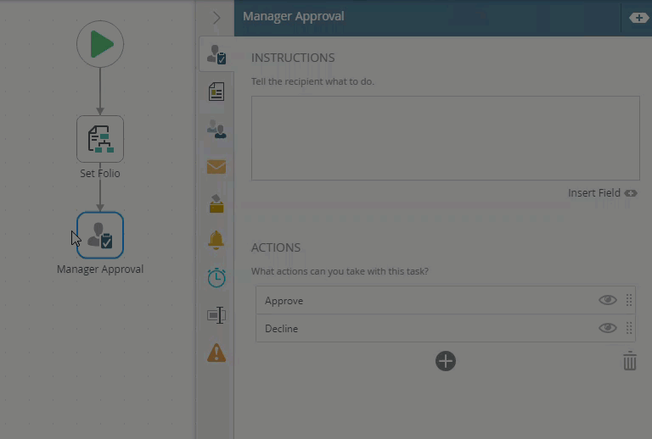Viewport: 652px width, 439px height.
Task: Click the ACTIONS section heading
Action: tap(276, 247)
